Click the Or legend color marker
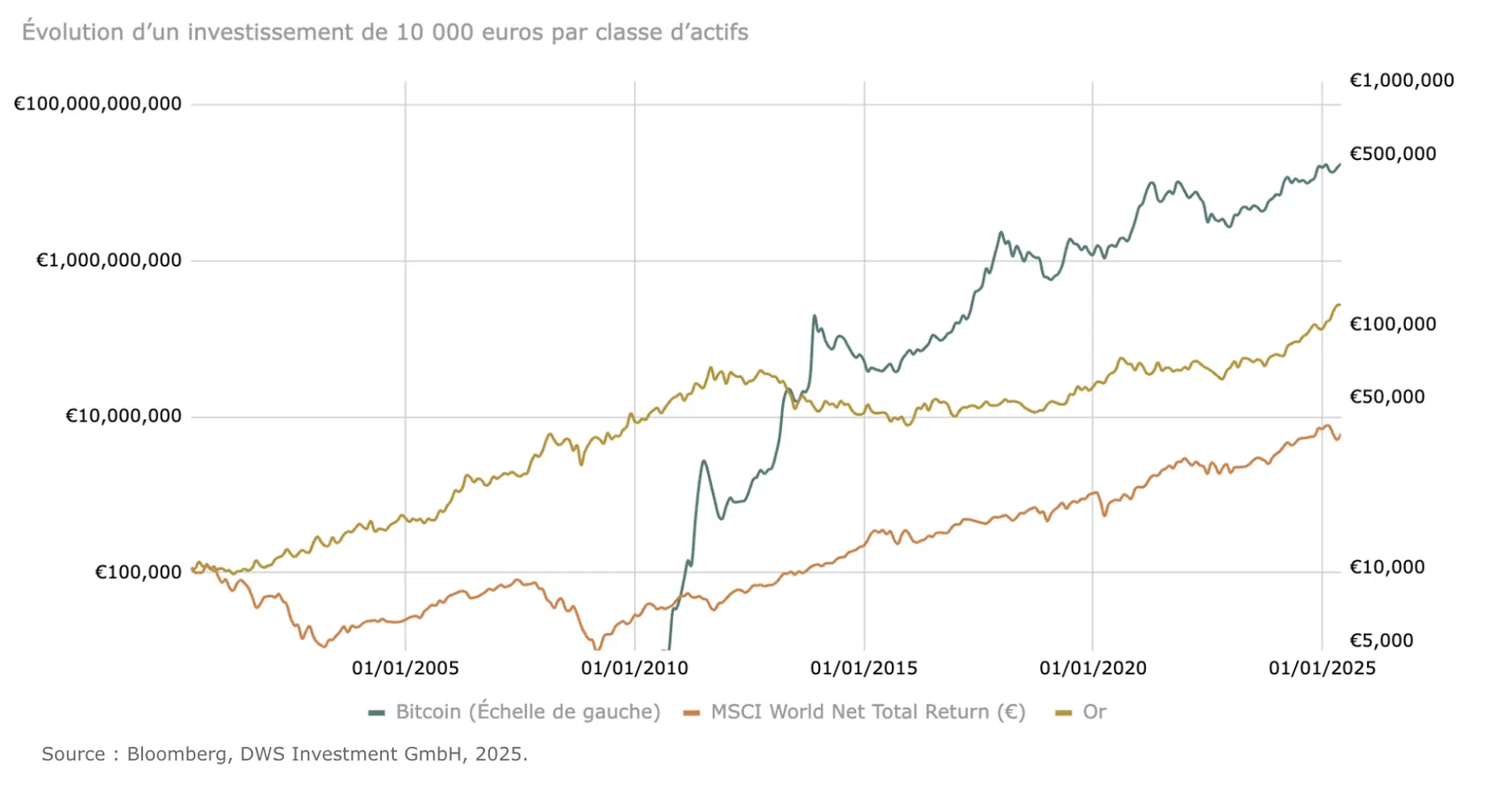This screenshot has height=788, width=1485. tap(1064, 713)
